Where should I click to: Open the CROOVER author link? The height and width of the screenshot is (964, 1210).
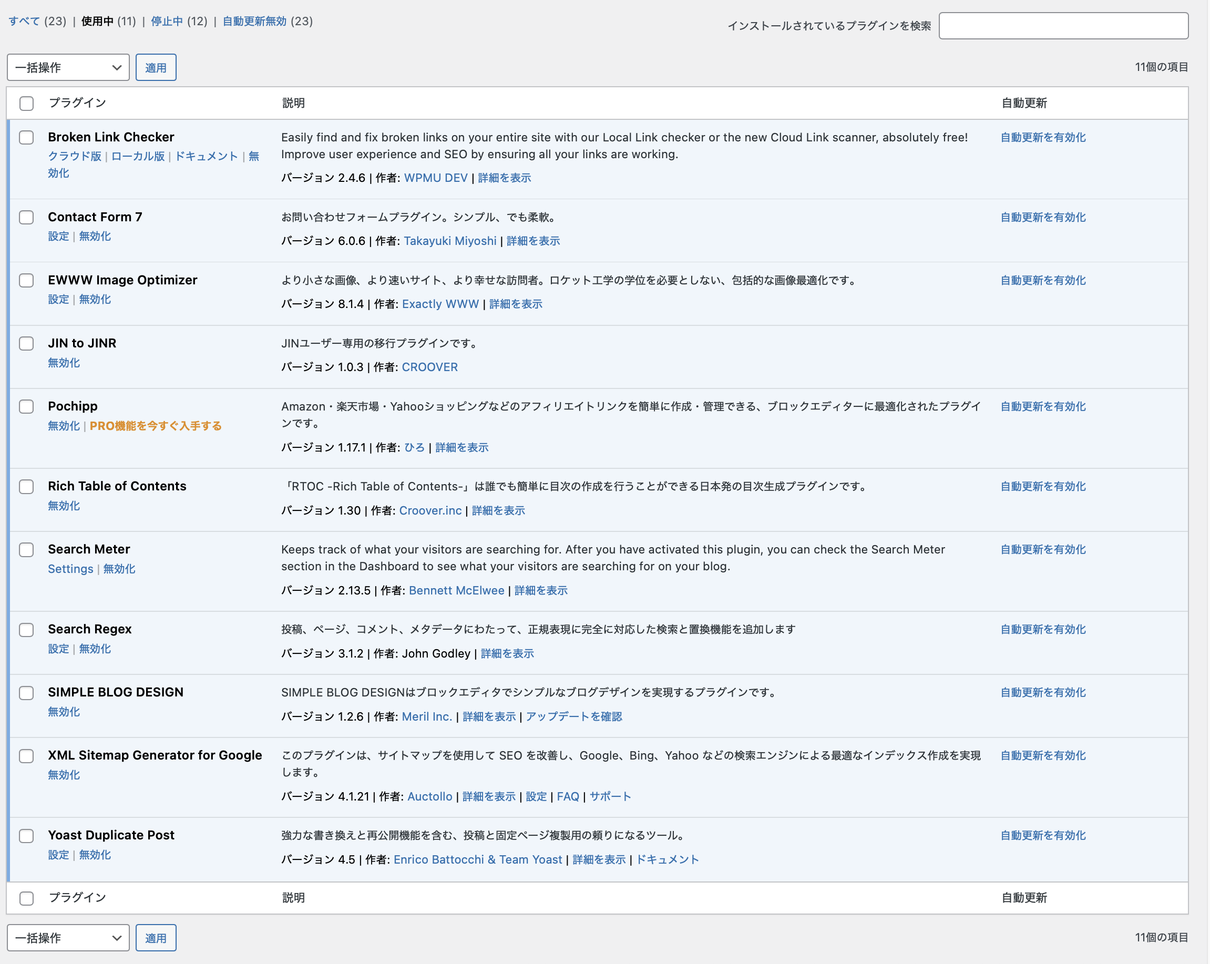coord(430,367)
